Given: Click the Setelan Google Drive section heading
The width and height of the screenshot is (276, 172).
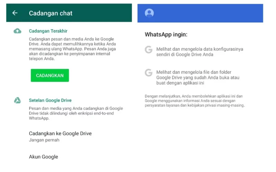Looking at the screenshot, I should click(x=50, y=100).
